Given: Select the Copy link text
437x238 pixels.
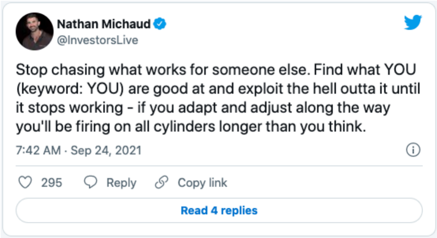Looking at the screenshot, I should tap(202, 183).
